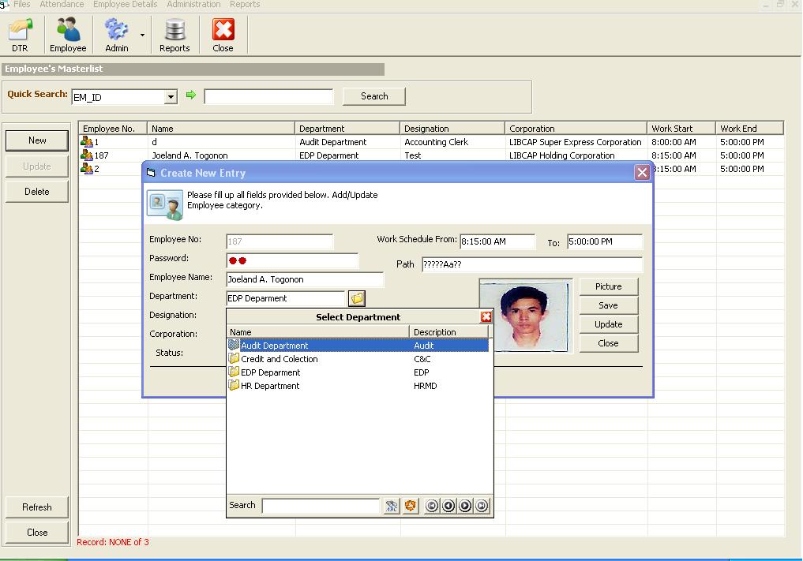
Task: Open the Employee Details menu
Action: coord(125,5)
